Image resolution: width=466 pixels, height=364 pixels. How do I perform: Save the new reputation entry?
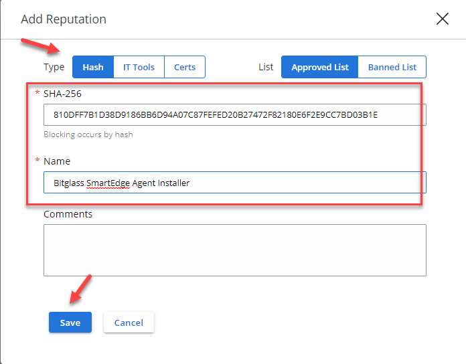pos(70,322)
